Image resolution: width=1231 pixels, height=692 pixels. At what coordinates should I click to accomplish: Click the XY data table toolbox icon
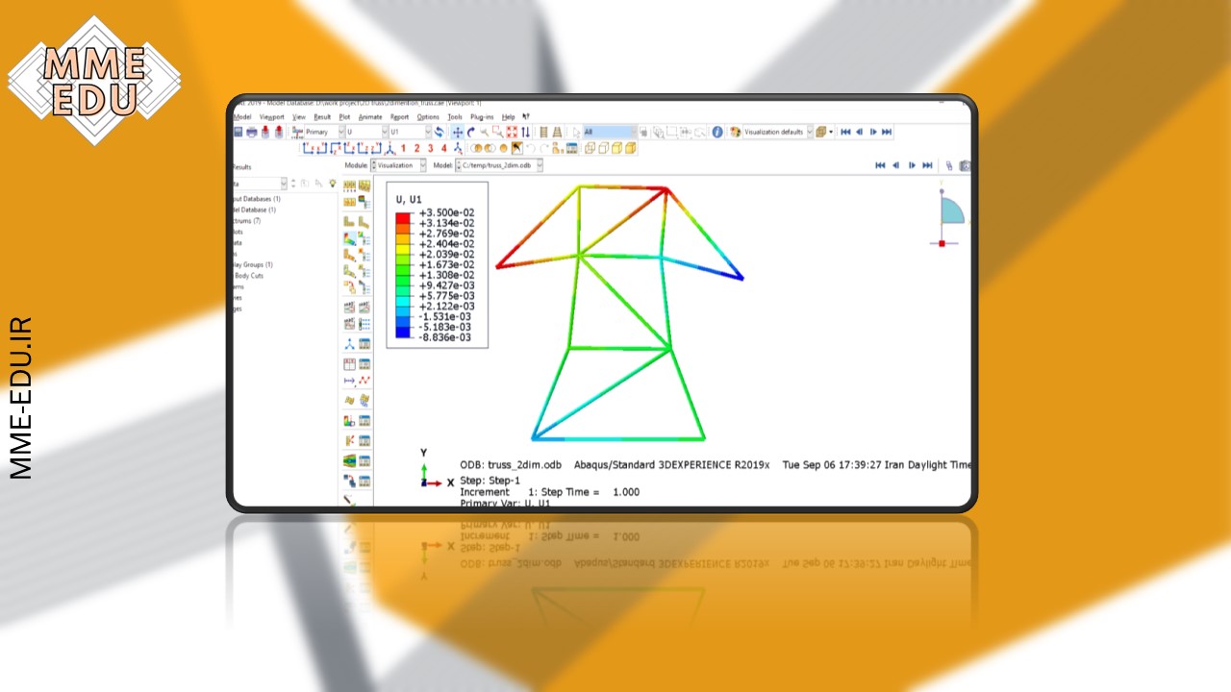click(350, 363)
